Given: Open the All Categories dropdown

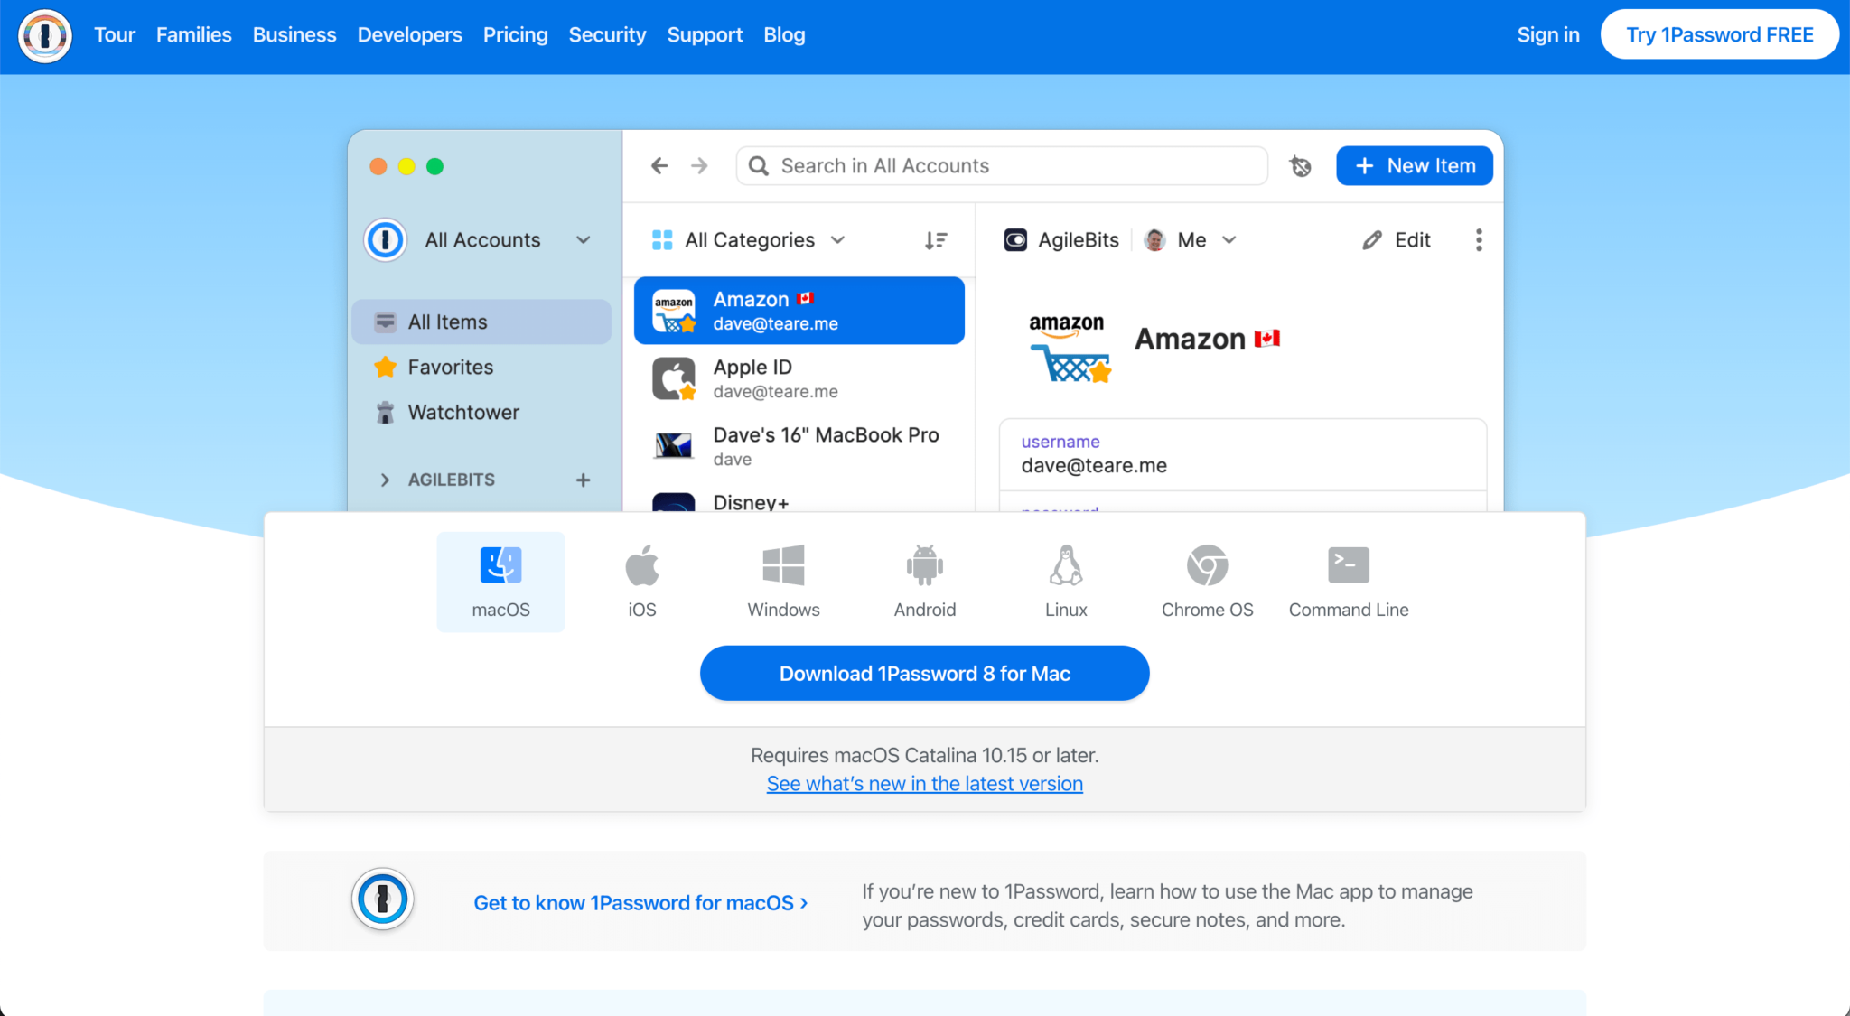Looking at the screenshot, I should click(749, 240).
